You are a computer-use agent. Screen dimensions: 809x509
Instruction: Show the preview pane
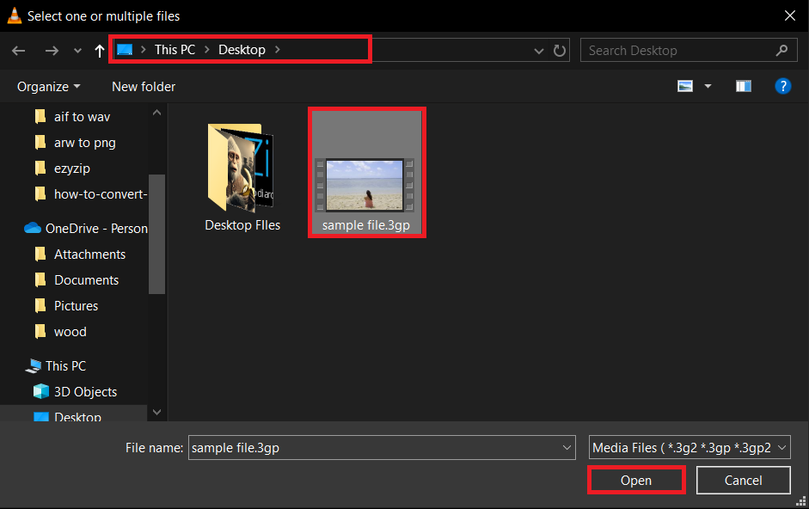743,86
